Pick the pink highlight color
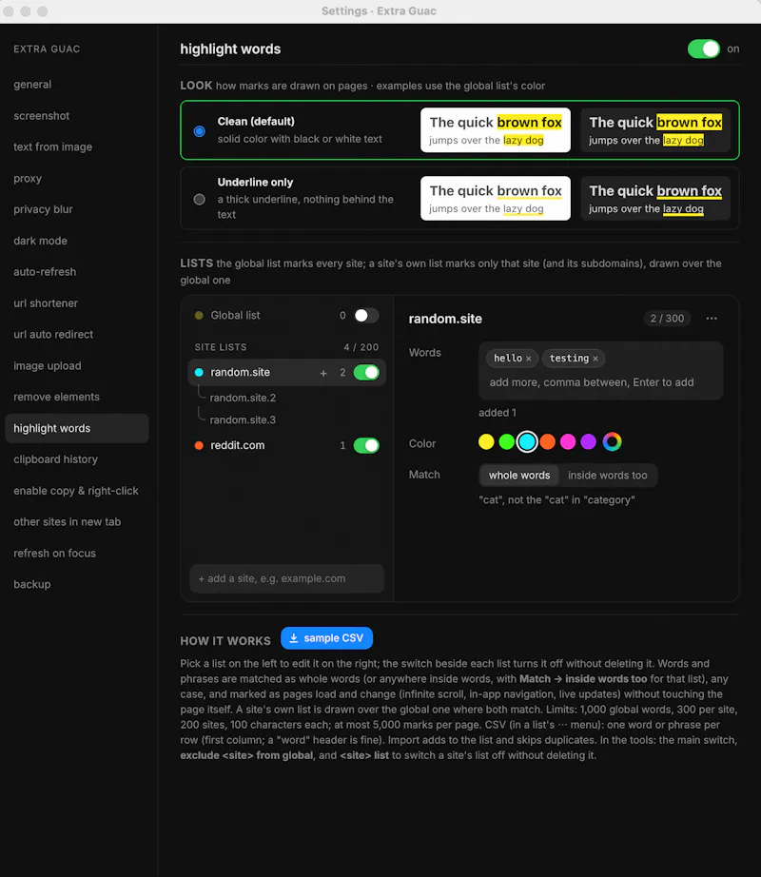Image resolution: width=761 pixels, height=877 pixels. pyautogui.click(x=568, y=442)
